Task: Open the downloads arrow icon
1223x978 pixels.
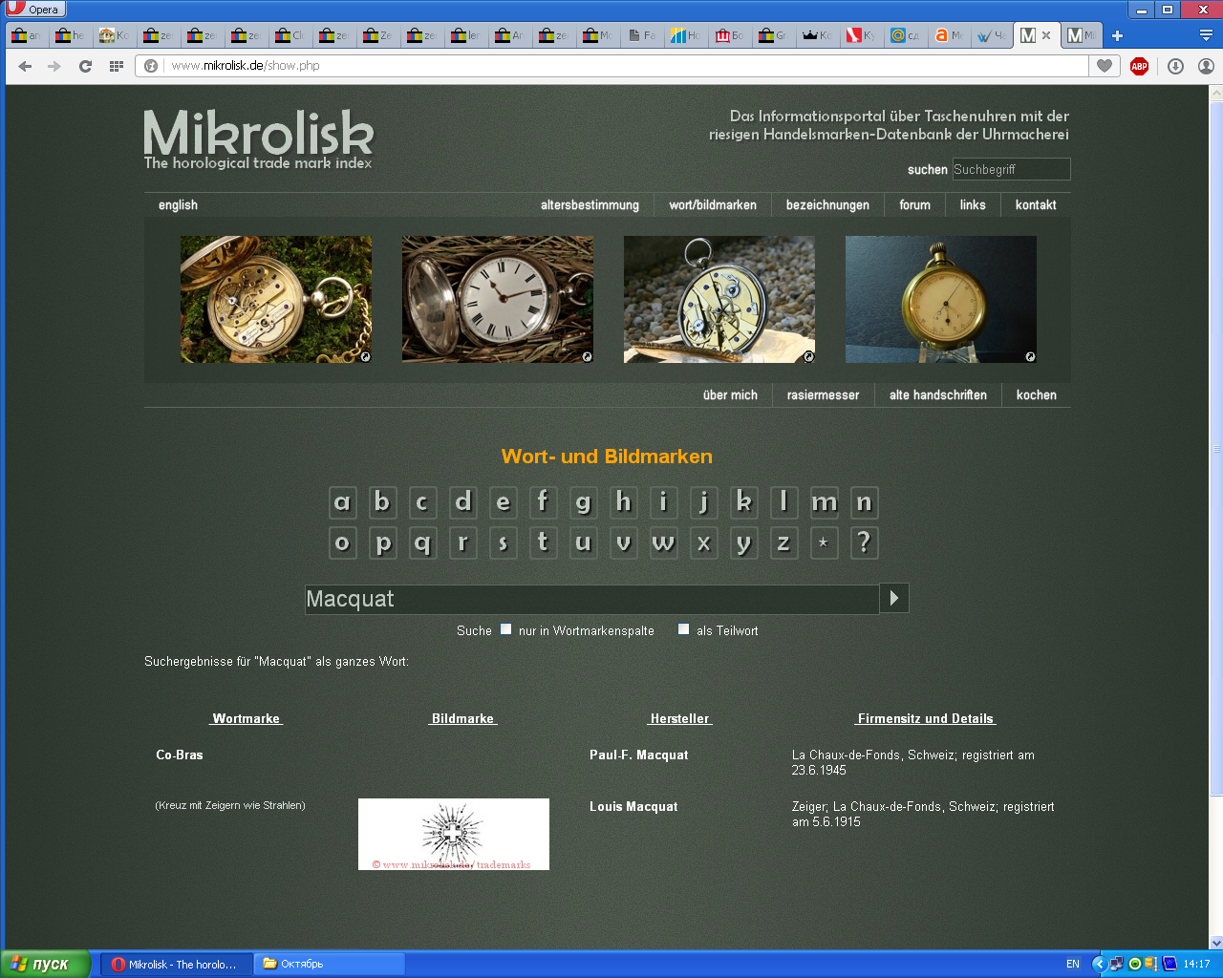Action: pyautogui.click(x=1175, y=66)
